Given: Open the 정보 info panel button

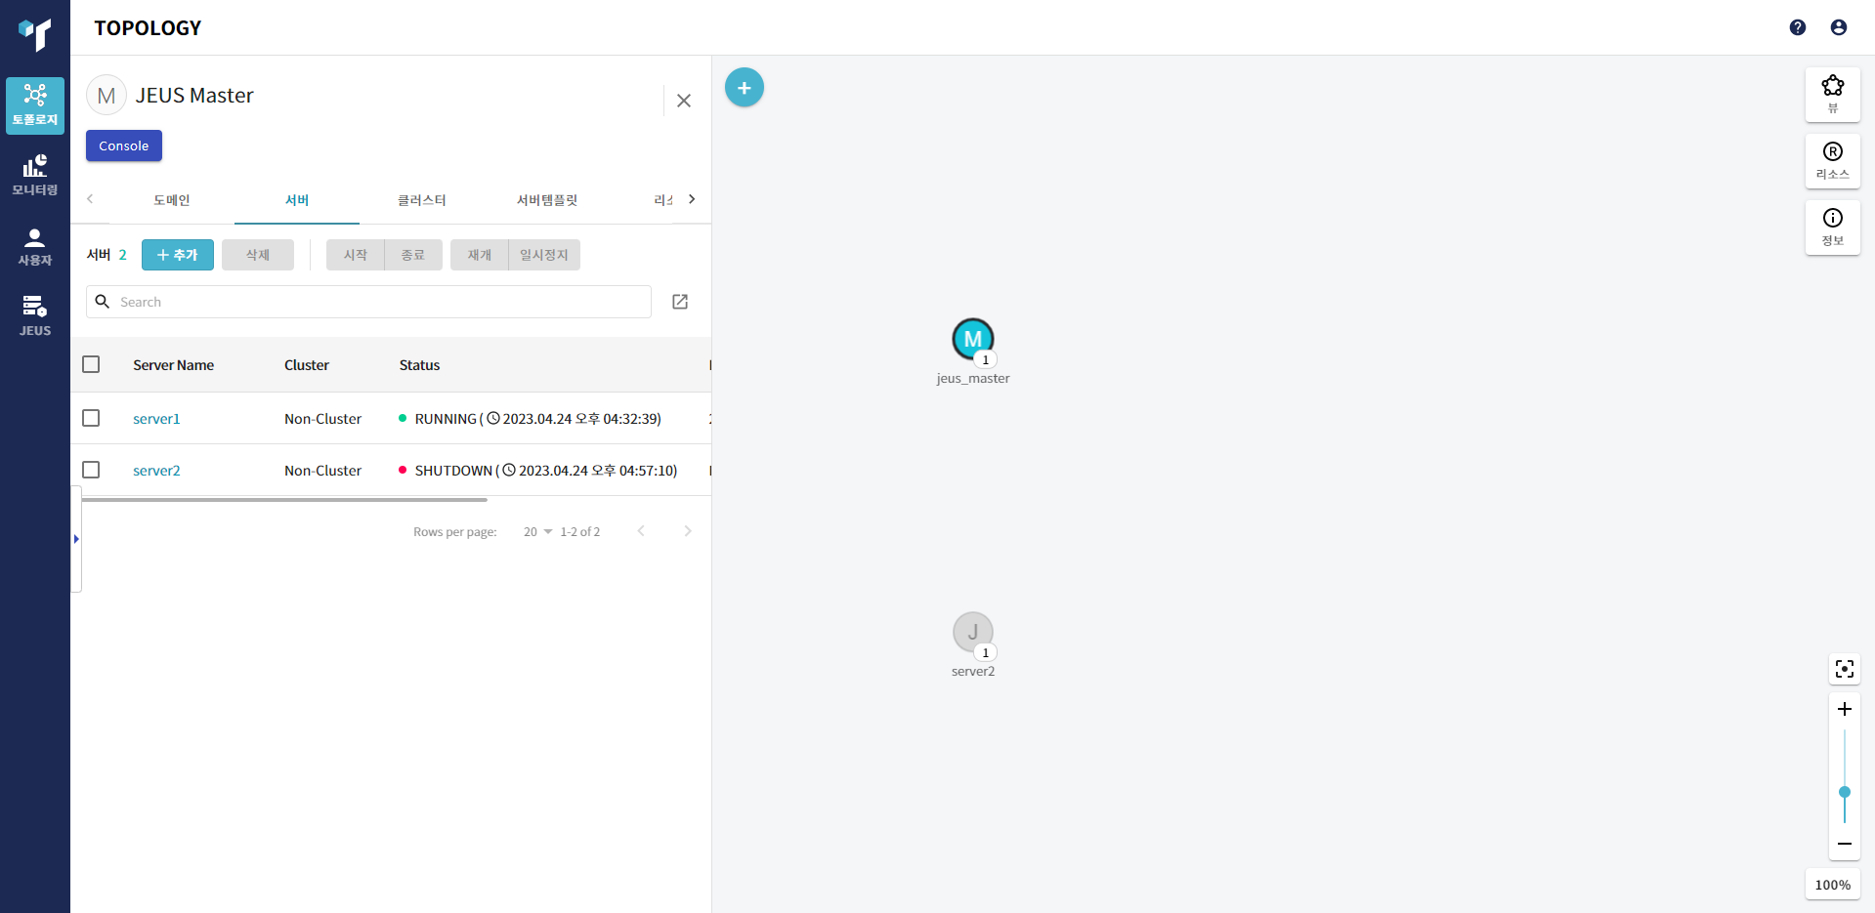Looking at the screenshot, I should click(x=1833, y=228).
